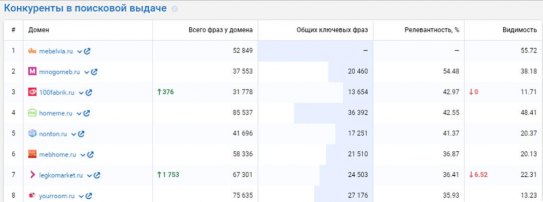Open the nonton.ru domain link
The image size is (543, 202).
pyautogui.click(x=53, y=134)
